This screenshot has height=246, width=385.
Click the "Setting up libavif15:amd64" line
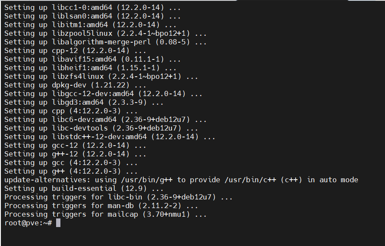(91, 59)
